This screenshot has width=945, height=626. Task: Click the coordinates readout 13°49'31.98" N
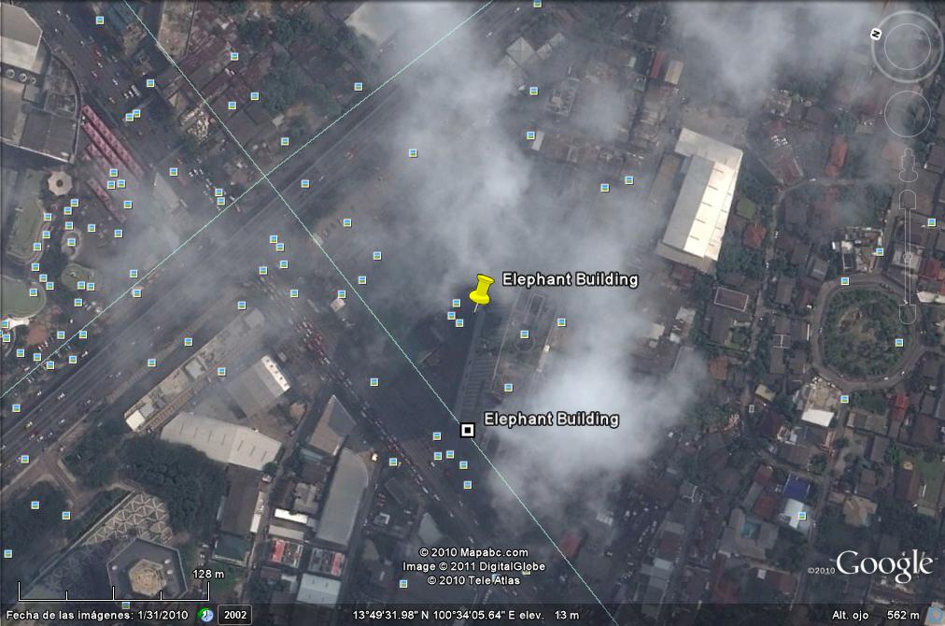(391, 615)
